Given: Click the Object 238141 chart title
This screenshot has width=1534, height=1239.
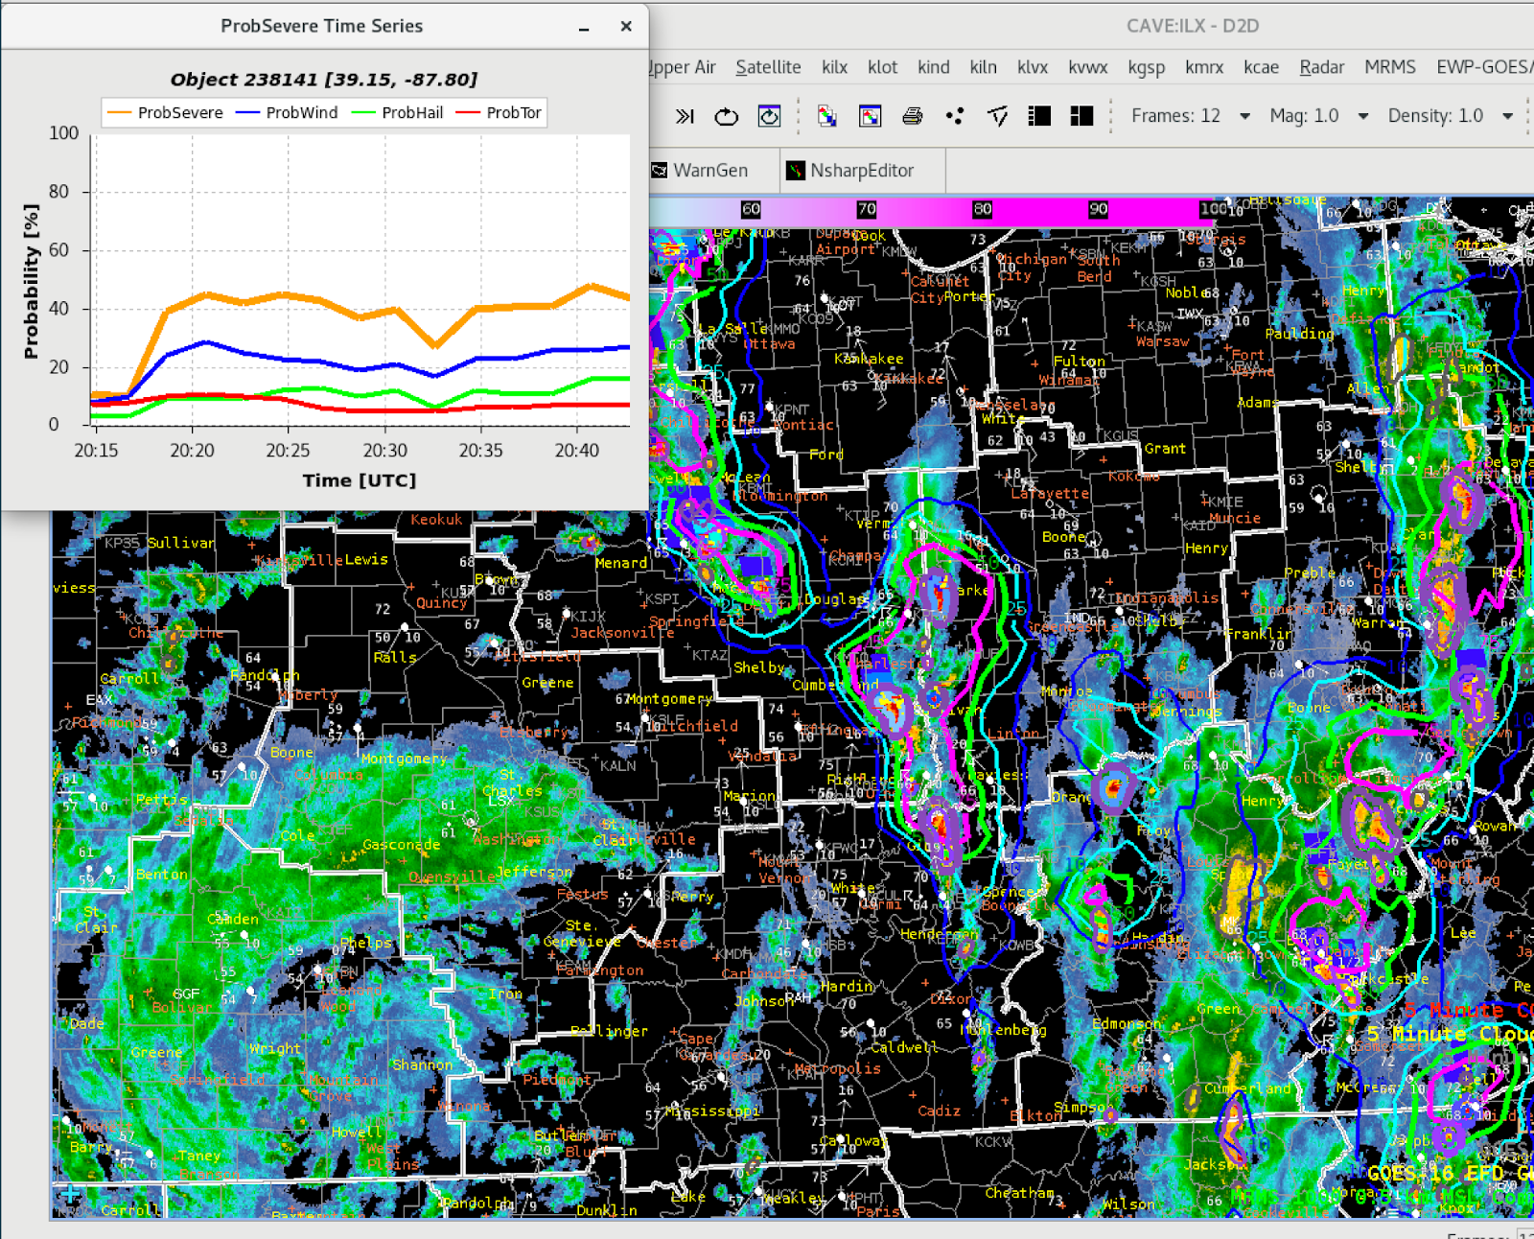Looking at the screenshot, I should [x=323, y=80].
